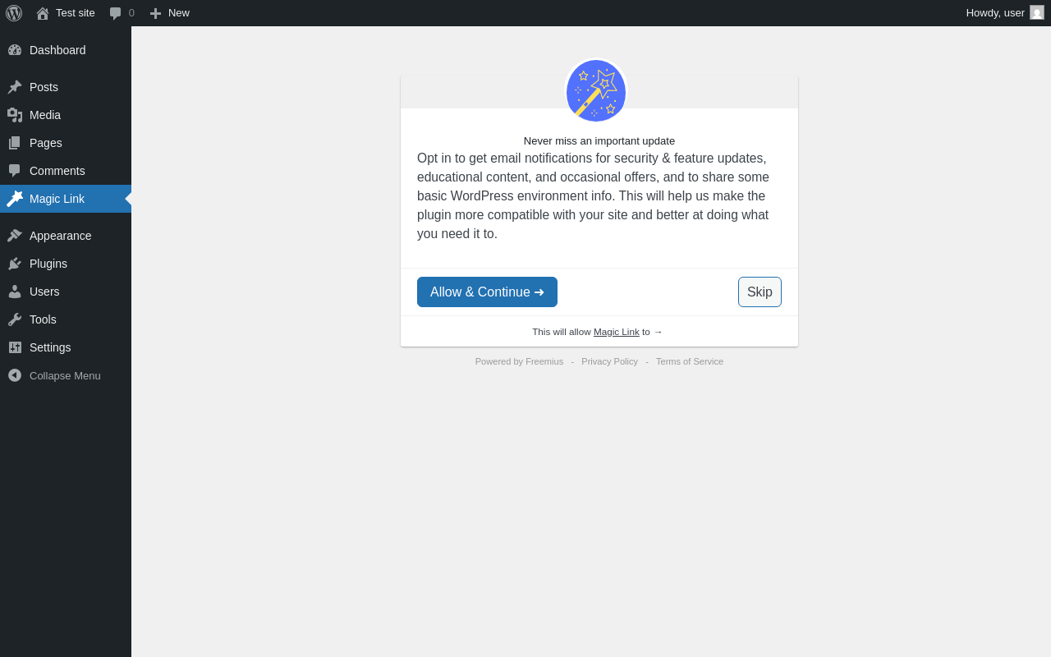Click the Pages document icon
Viewport: 1051px width, 657px height.
[x=15, y=143]
